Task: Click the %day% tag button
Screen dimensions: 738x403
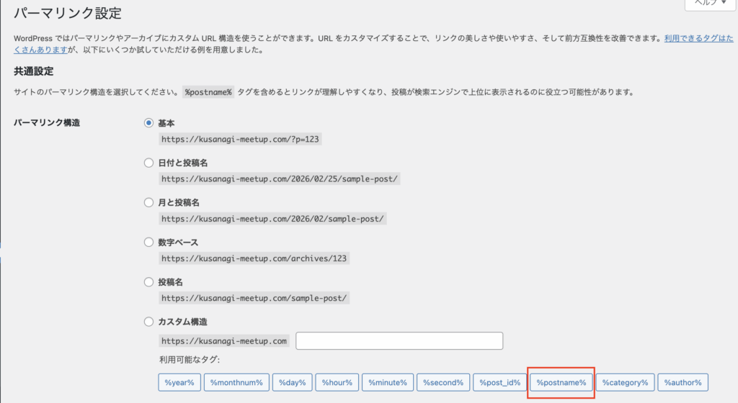Action: click(293, 382)
